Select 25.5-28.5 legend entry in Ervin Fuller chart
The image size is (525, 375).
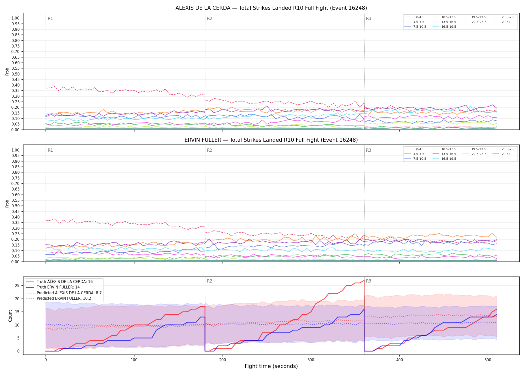504,149
